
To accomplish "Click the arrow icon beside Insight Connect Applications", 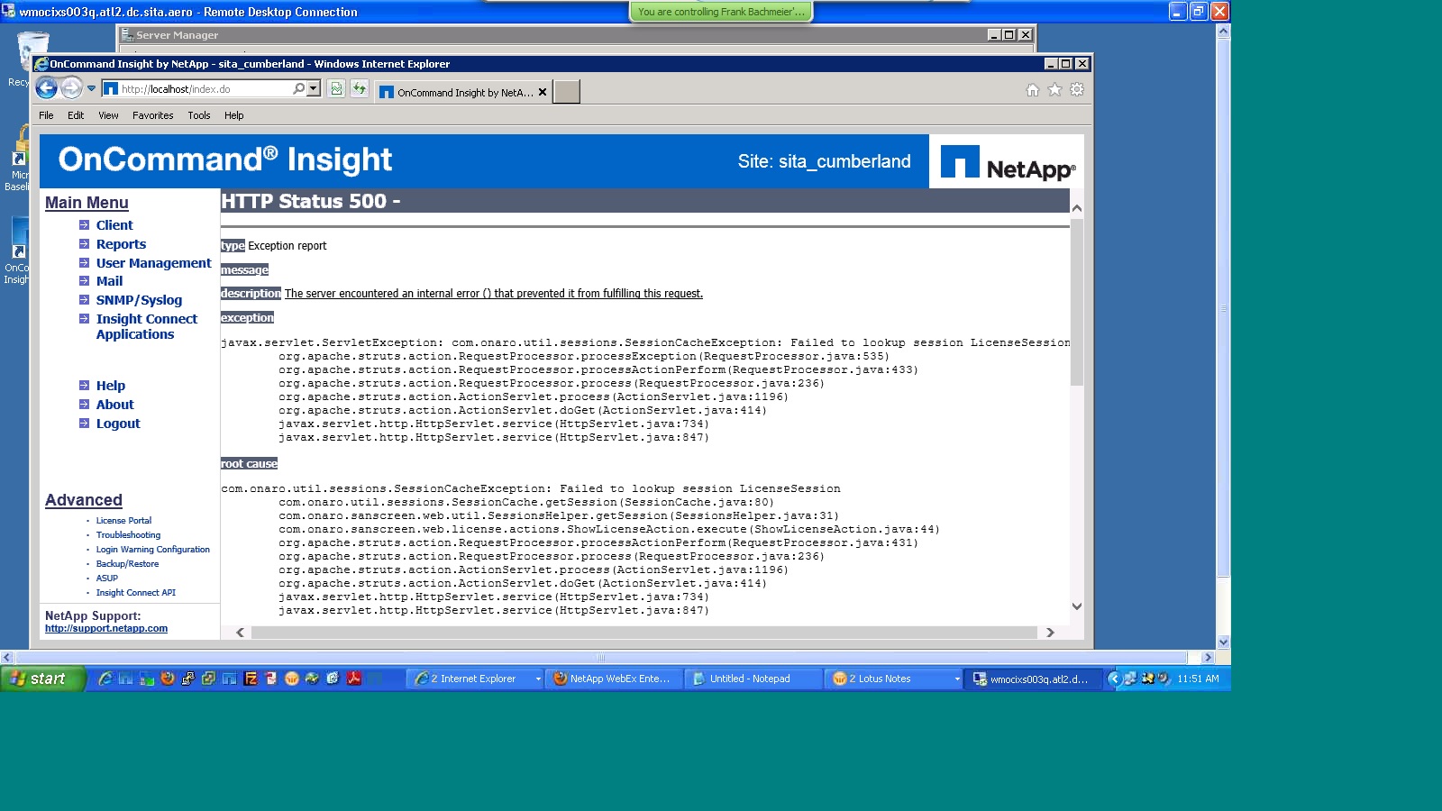I will tap(84, 319).
